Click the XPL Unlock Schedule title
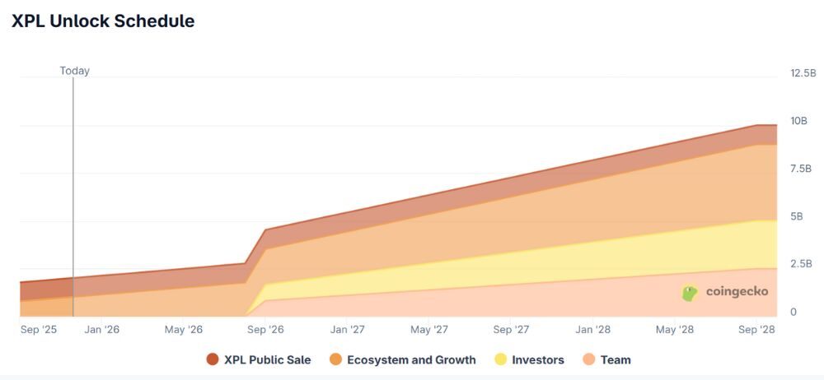 (x=103, y=21)
